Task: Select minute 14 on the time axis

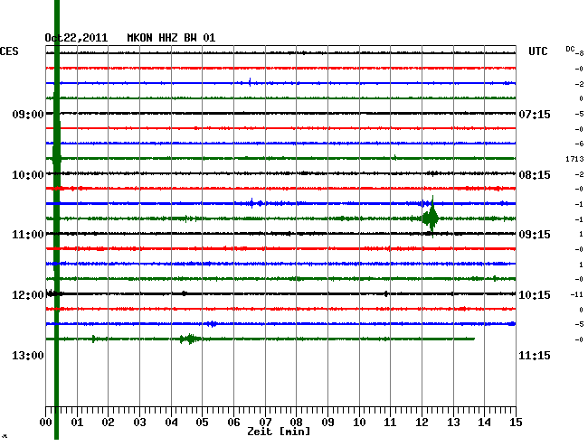Action: click(485, 423)
